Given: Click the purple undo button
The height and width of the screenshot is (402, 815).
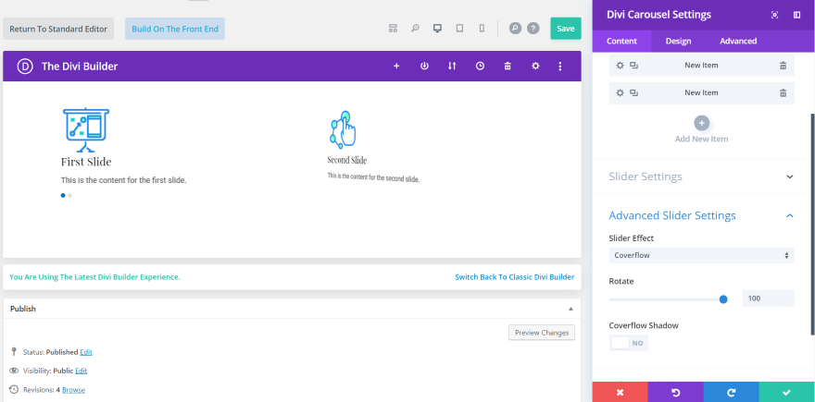Looking at the screenshot, I should pyautogui.click(x=676, y=392).
